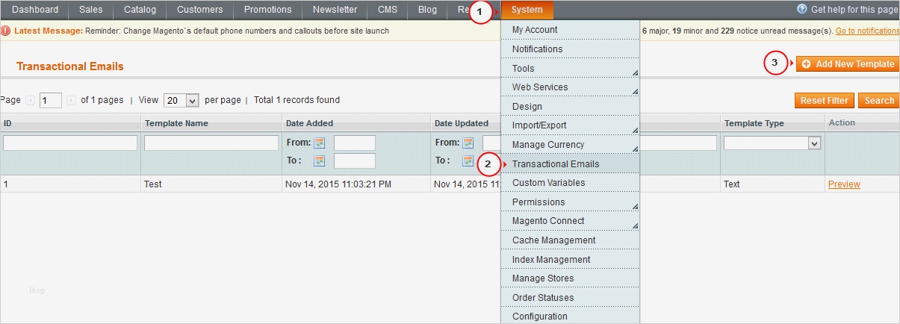Expand the Web Services submenu

635,91
